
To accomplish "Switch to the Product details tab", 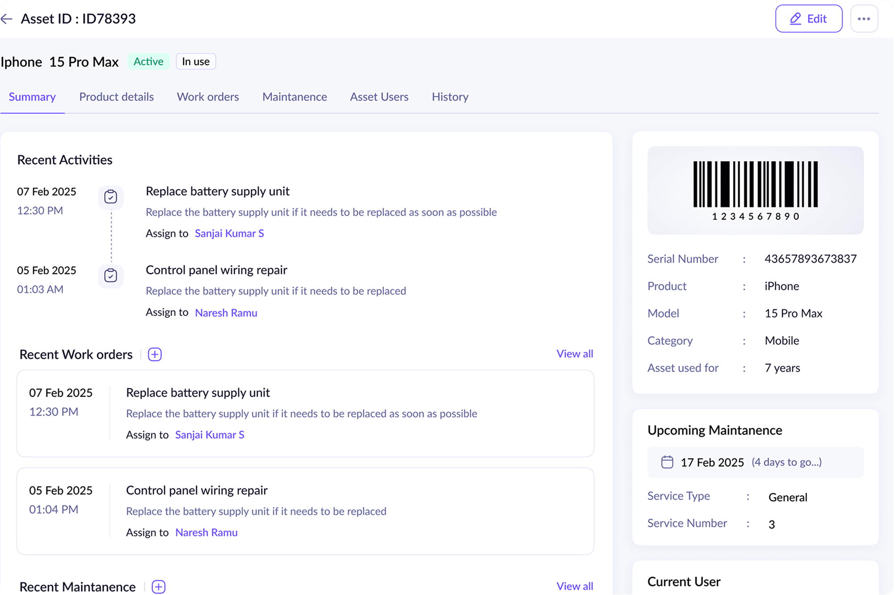I will point(116,97).
